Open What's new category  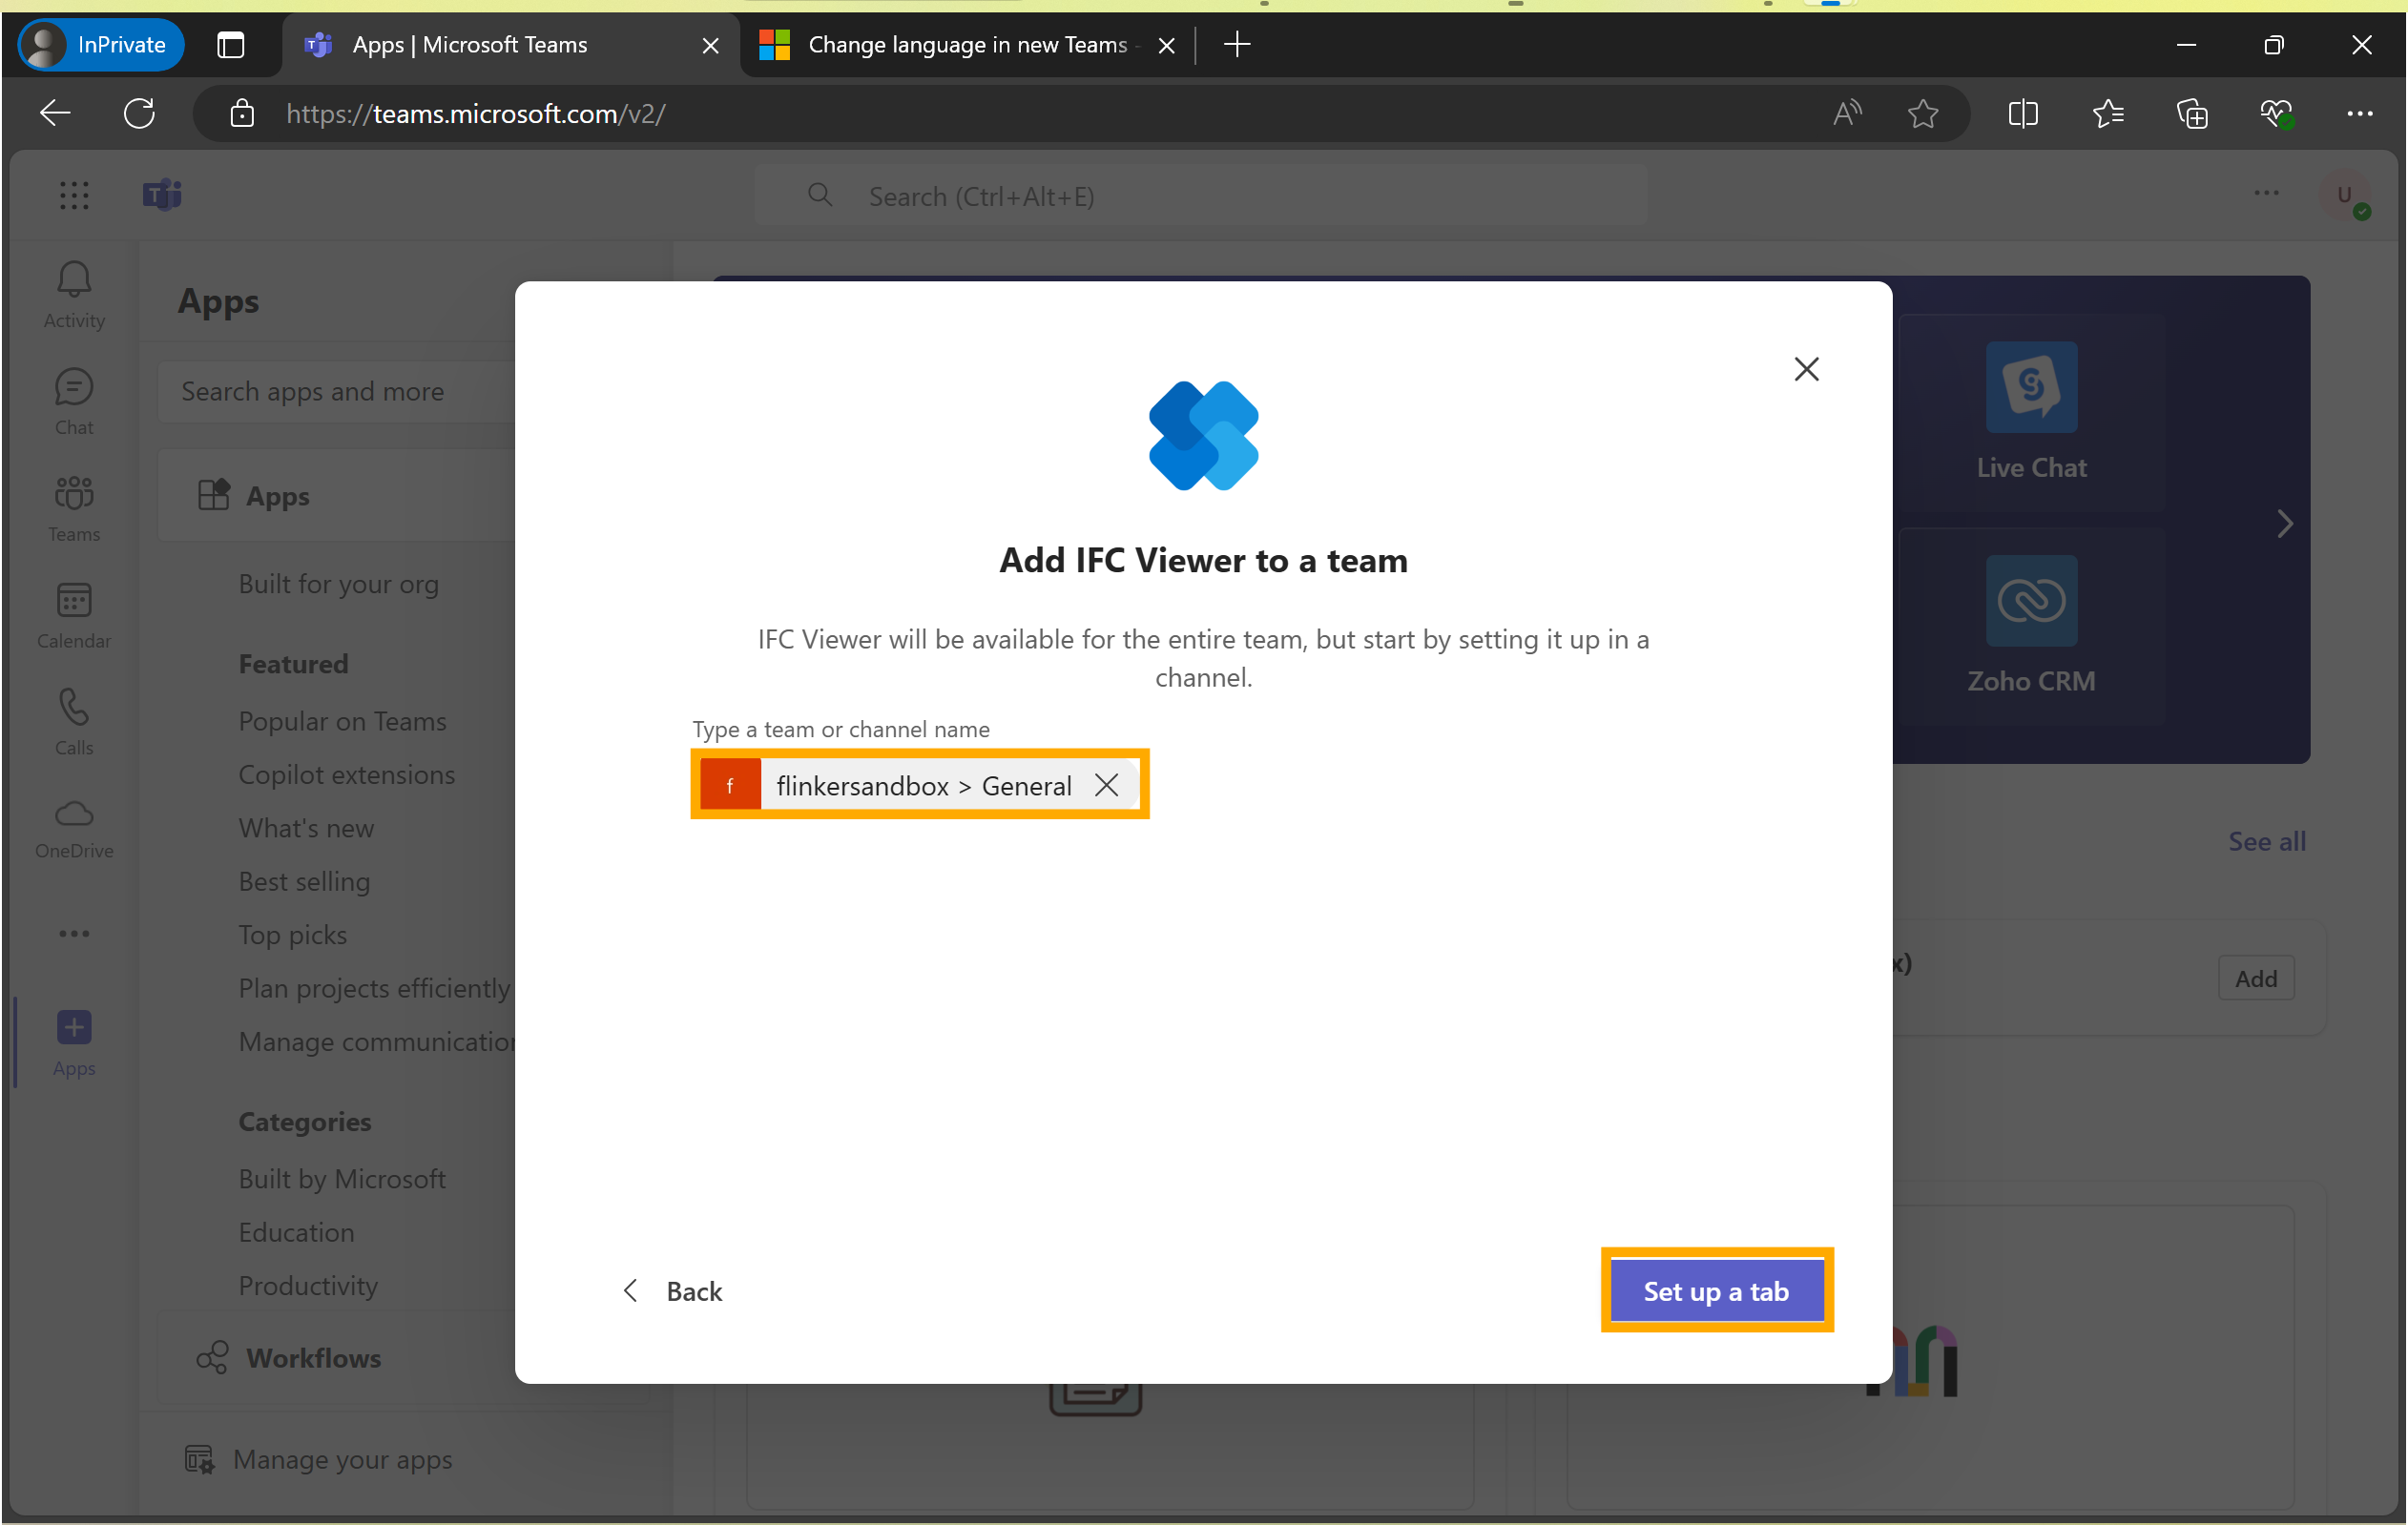(x=306, y=828)
